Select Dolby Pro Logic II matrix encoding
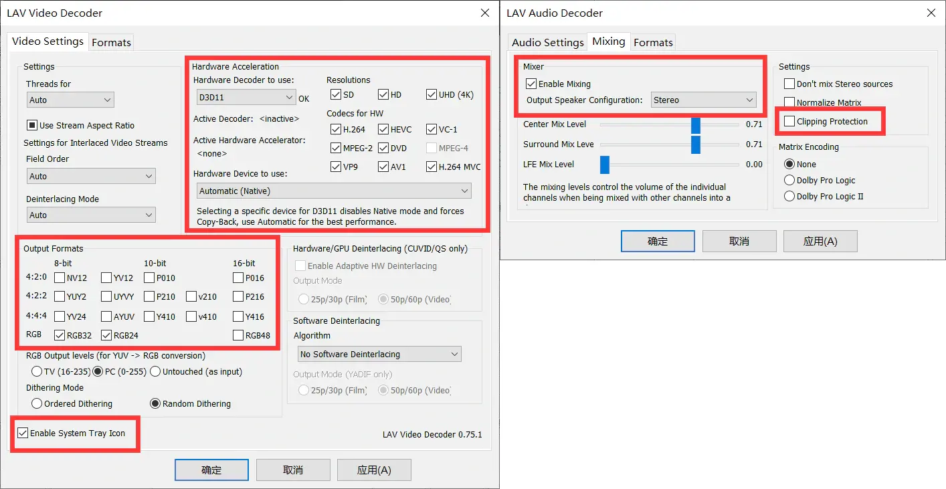The image size is (946, 489). tap(790, 196)
